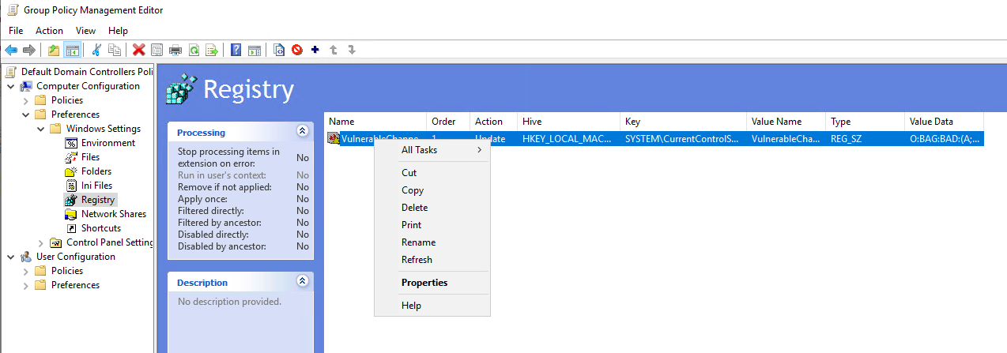Open the Help menu in menu bar
1007x353 pixels.
click(118, 31)
